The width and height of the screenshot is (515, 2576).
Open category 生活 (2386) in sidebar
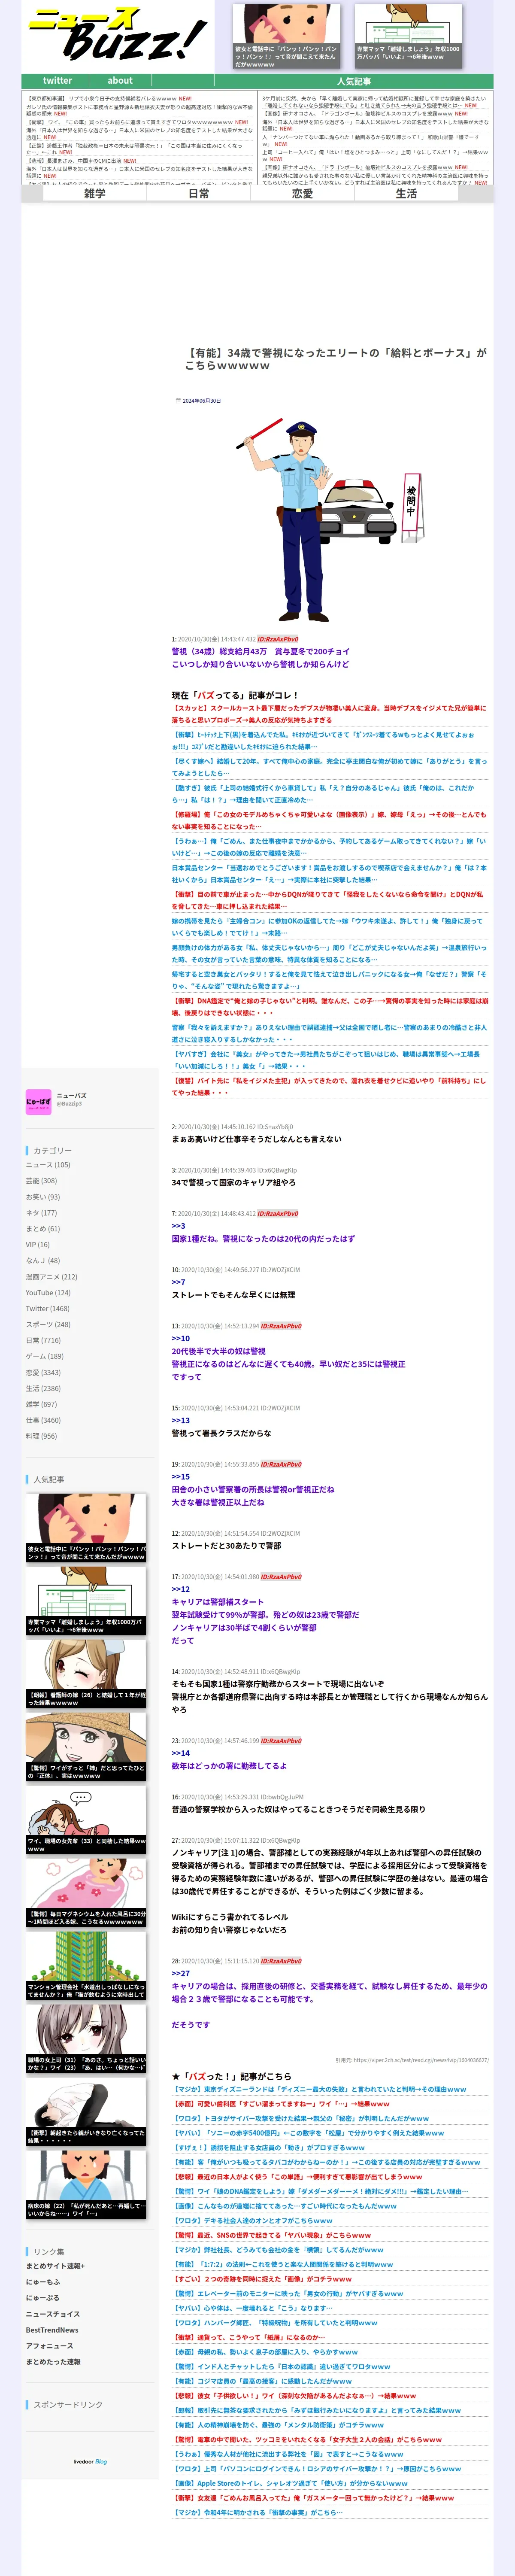[x=43, y=1388]
